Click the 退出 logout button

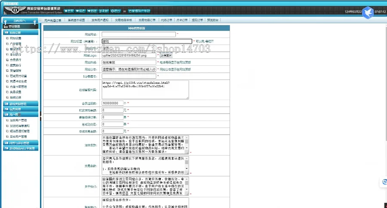click(x=115, y=11)
